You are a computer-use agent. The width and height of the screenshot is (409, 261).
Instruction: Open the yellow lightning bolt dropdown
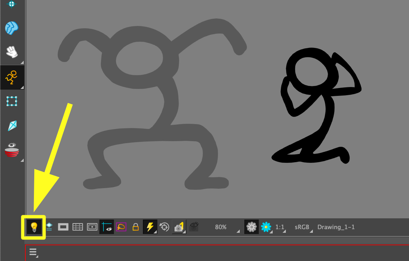click(150, 227)
